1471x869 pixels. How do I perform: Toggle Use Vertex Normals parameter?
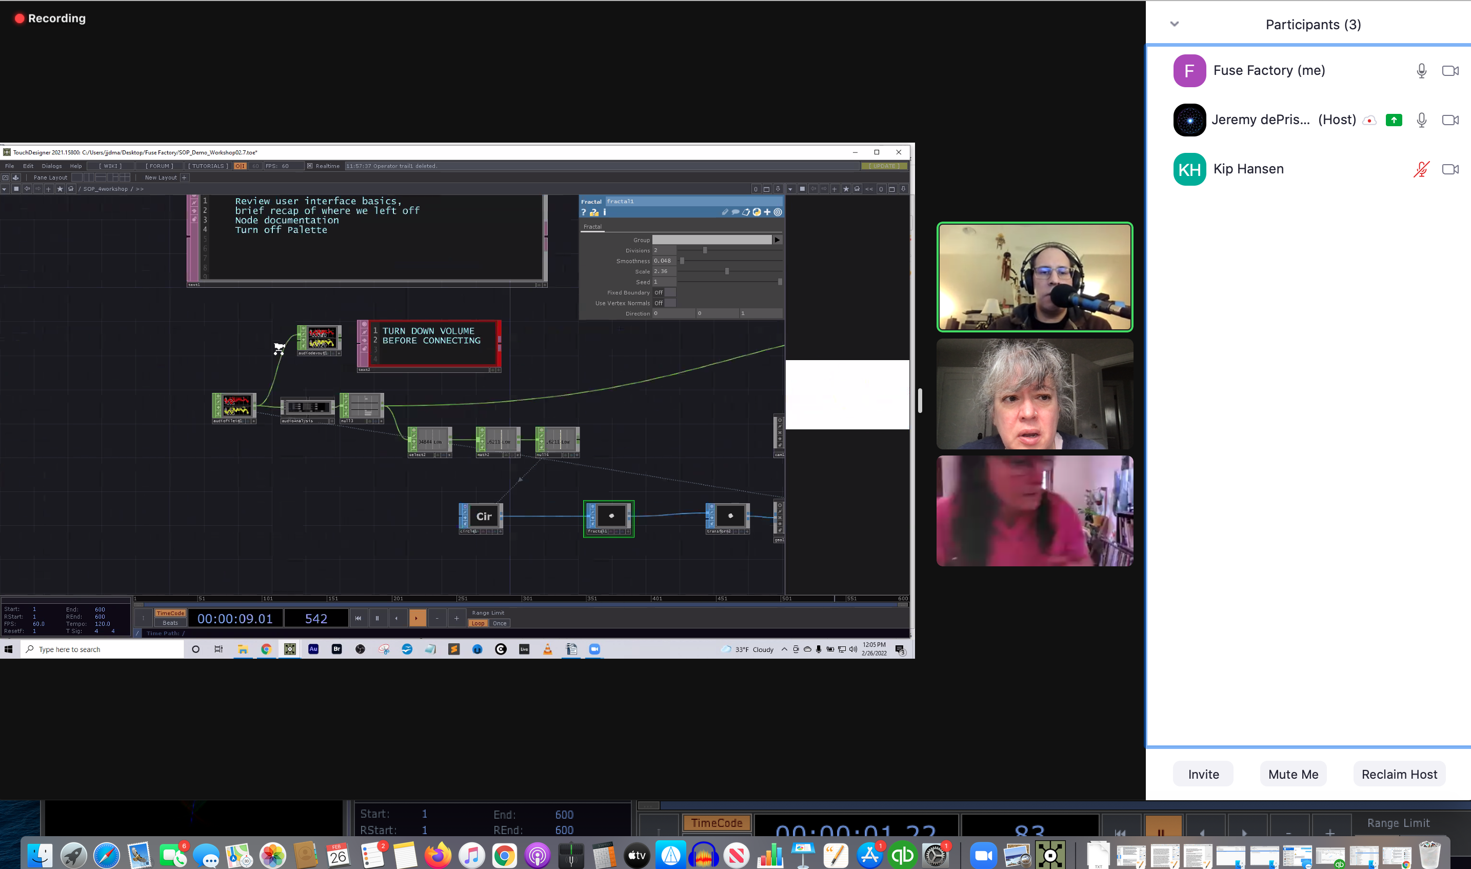(664, 303)
